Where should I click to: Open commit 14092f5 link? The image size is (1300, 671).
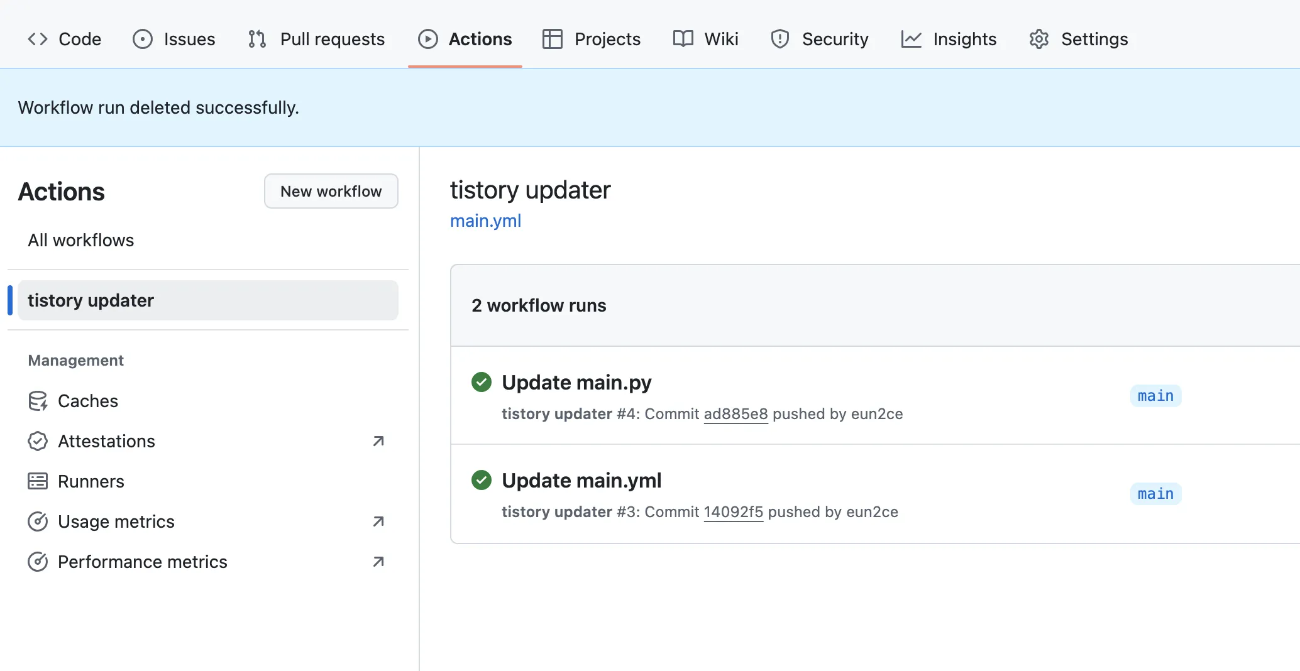[x=733, y=512]
